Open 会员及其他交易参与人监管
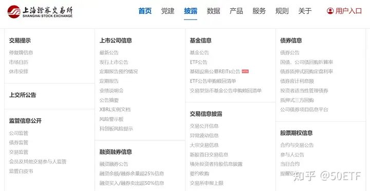Viewport: 370px width, 191px height. point(38,162)
